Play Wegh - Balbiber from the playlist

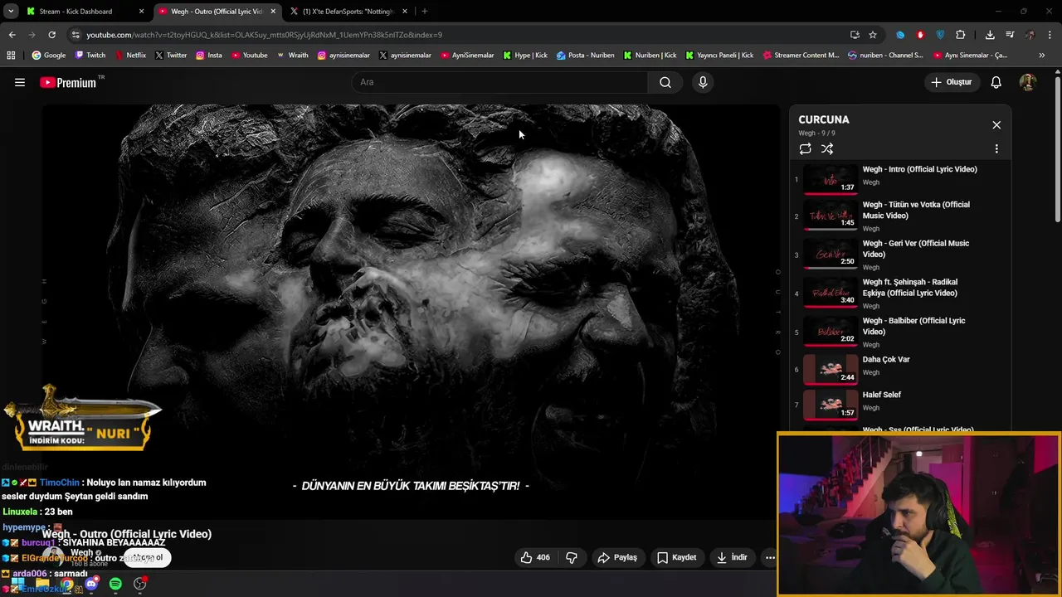[x=900, y=332]
